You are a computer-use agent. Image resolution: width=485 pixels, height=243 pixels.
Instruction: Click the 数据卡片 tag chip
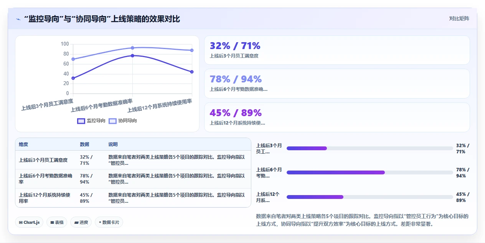pos(109,222)
